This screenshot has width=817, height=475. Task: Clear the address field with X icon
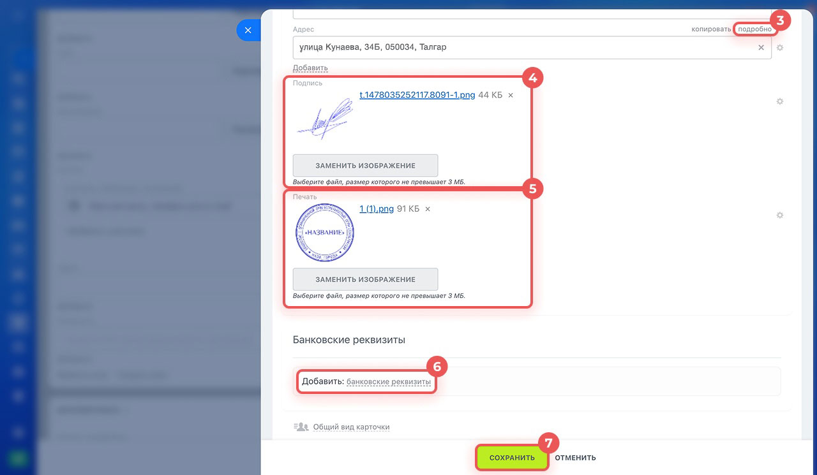coord(761,47)
